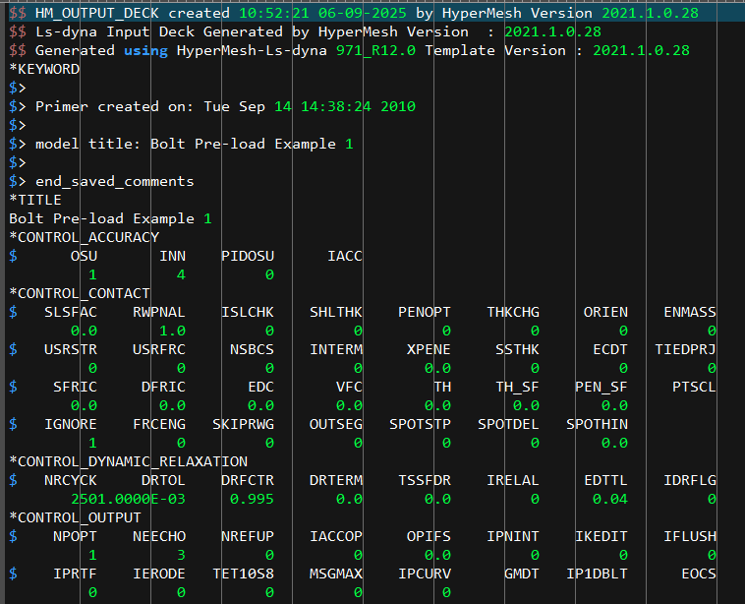745x604 pixels.
Task: Click the SPOTDEL header
Action: pos(508,424)
